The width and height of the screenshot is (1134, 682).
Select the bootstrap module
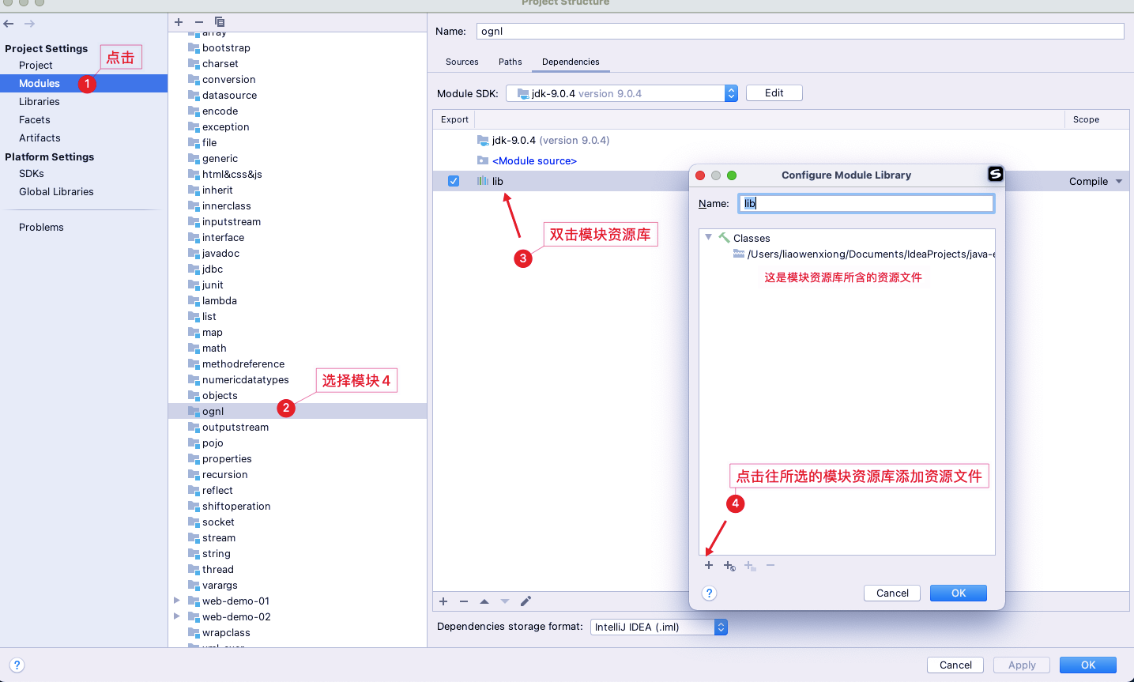click(x=226, y=47)
